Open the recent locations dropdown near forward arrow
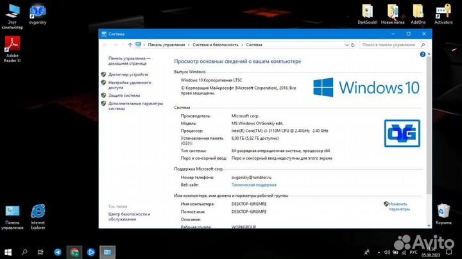Viewport: 462px width, 259px height. (x=123, y=45)
